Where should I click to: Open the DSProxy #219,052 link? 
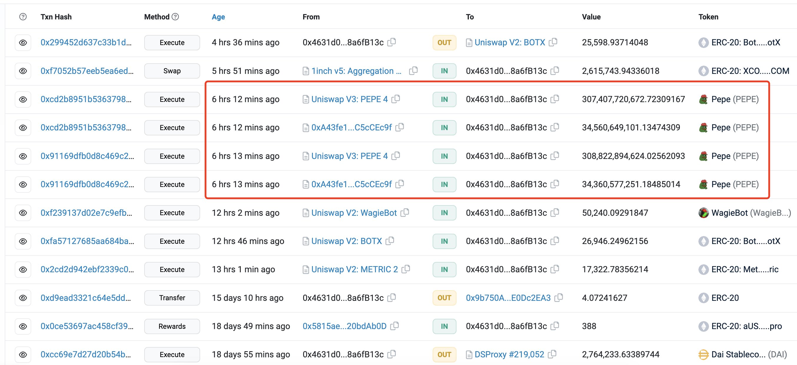pos(509,354)
